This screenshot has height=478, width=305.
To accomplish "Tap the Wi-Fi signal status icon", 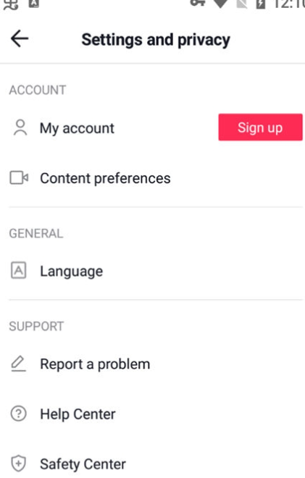I will (220, 4).
